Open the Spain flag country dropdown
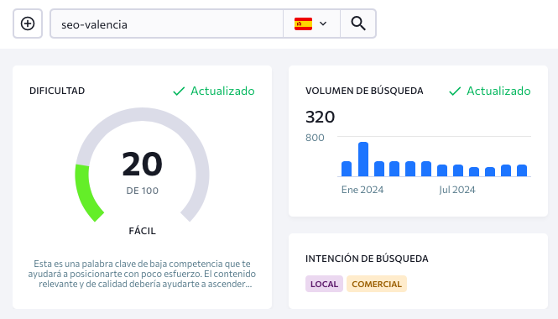558x319 pixels. [x=311, y=24]
